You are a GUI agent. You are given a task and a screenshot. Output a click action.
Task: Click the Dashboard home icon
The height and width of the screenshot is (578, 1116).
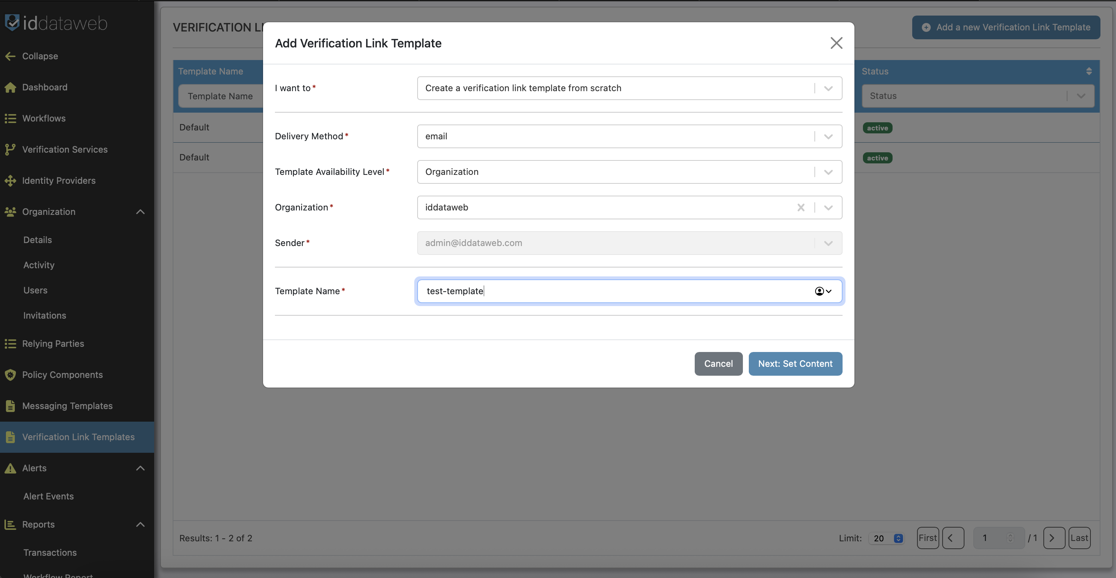10,87
